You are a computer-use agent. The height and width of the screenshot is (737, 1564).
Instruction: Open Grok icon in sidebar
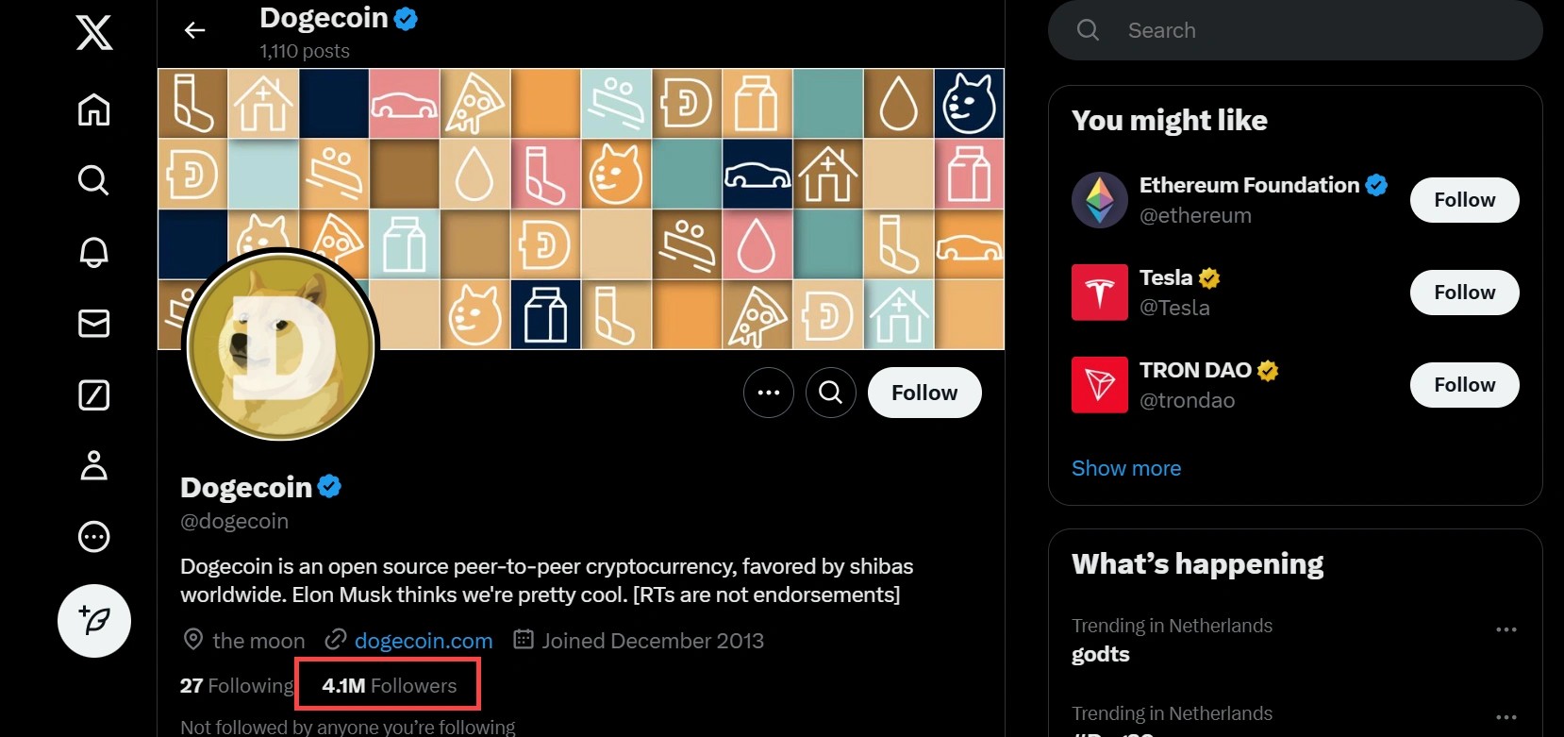(93, 394)
